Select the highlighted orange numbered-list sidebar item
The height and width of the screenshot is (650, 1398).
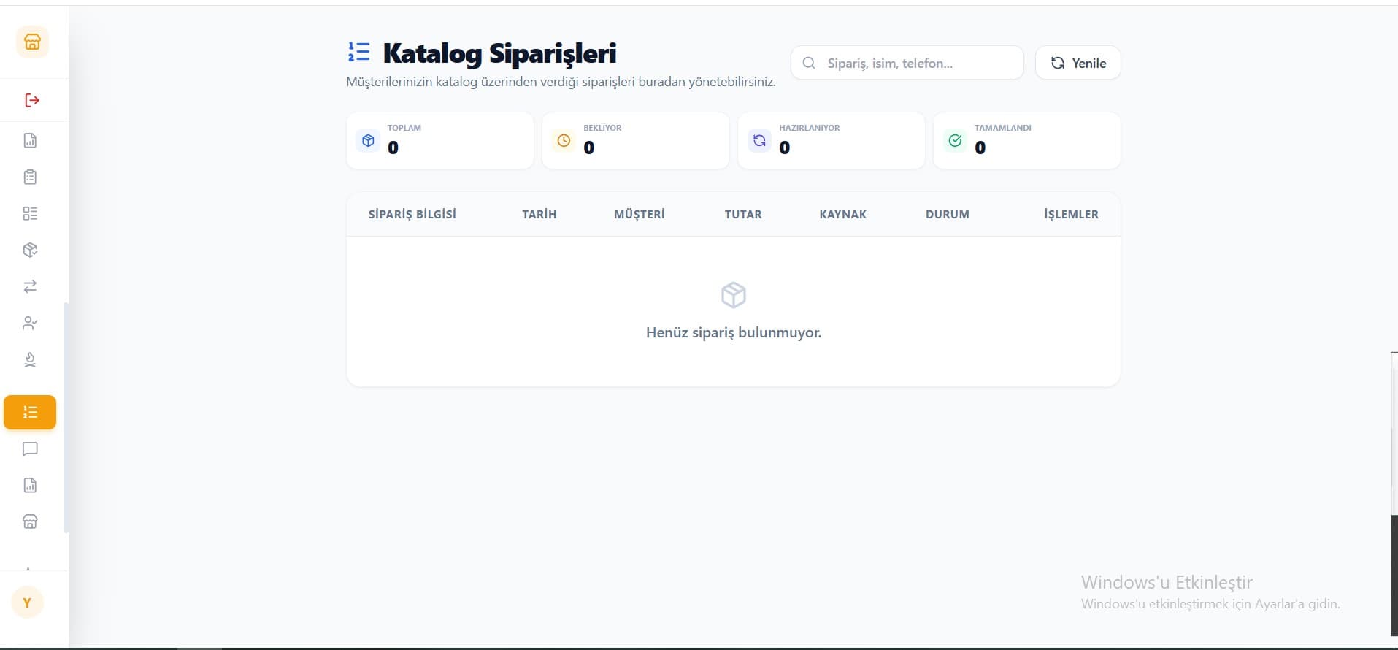tap(30, 412)
